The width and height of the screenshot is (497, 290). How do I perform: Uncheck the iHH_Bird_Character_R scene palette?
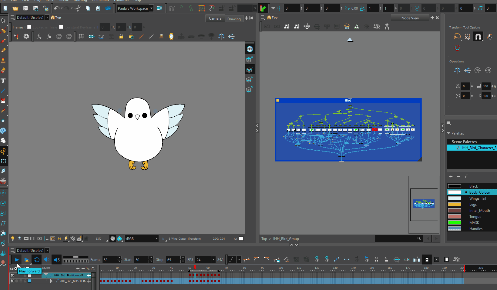pyautogui.click(x=458, y=148)
